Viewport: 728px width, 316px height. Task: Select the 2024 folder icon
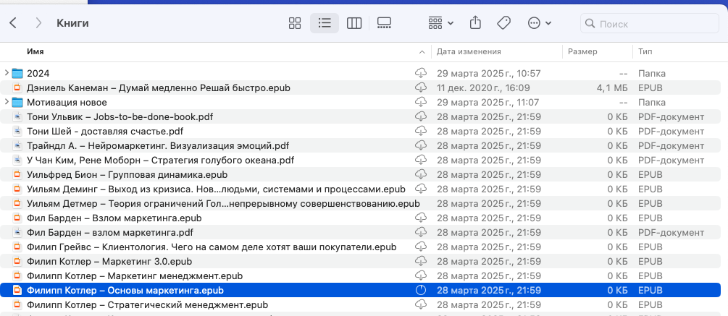(x=17, y=73)
